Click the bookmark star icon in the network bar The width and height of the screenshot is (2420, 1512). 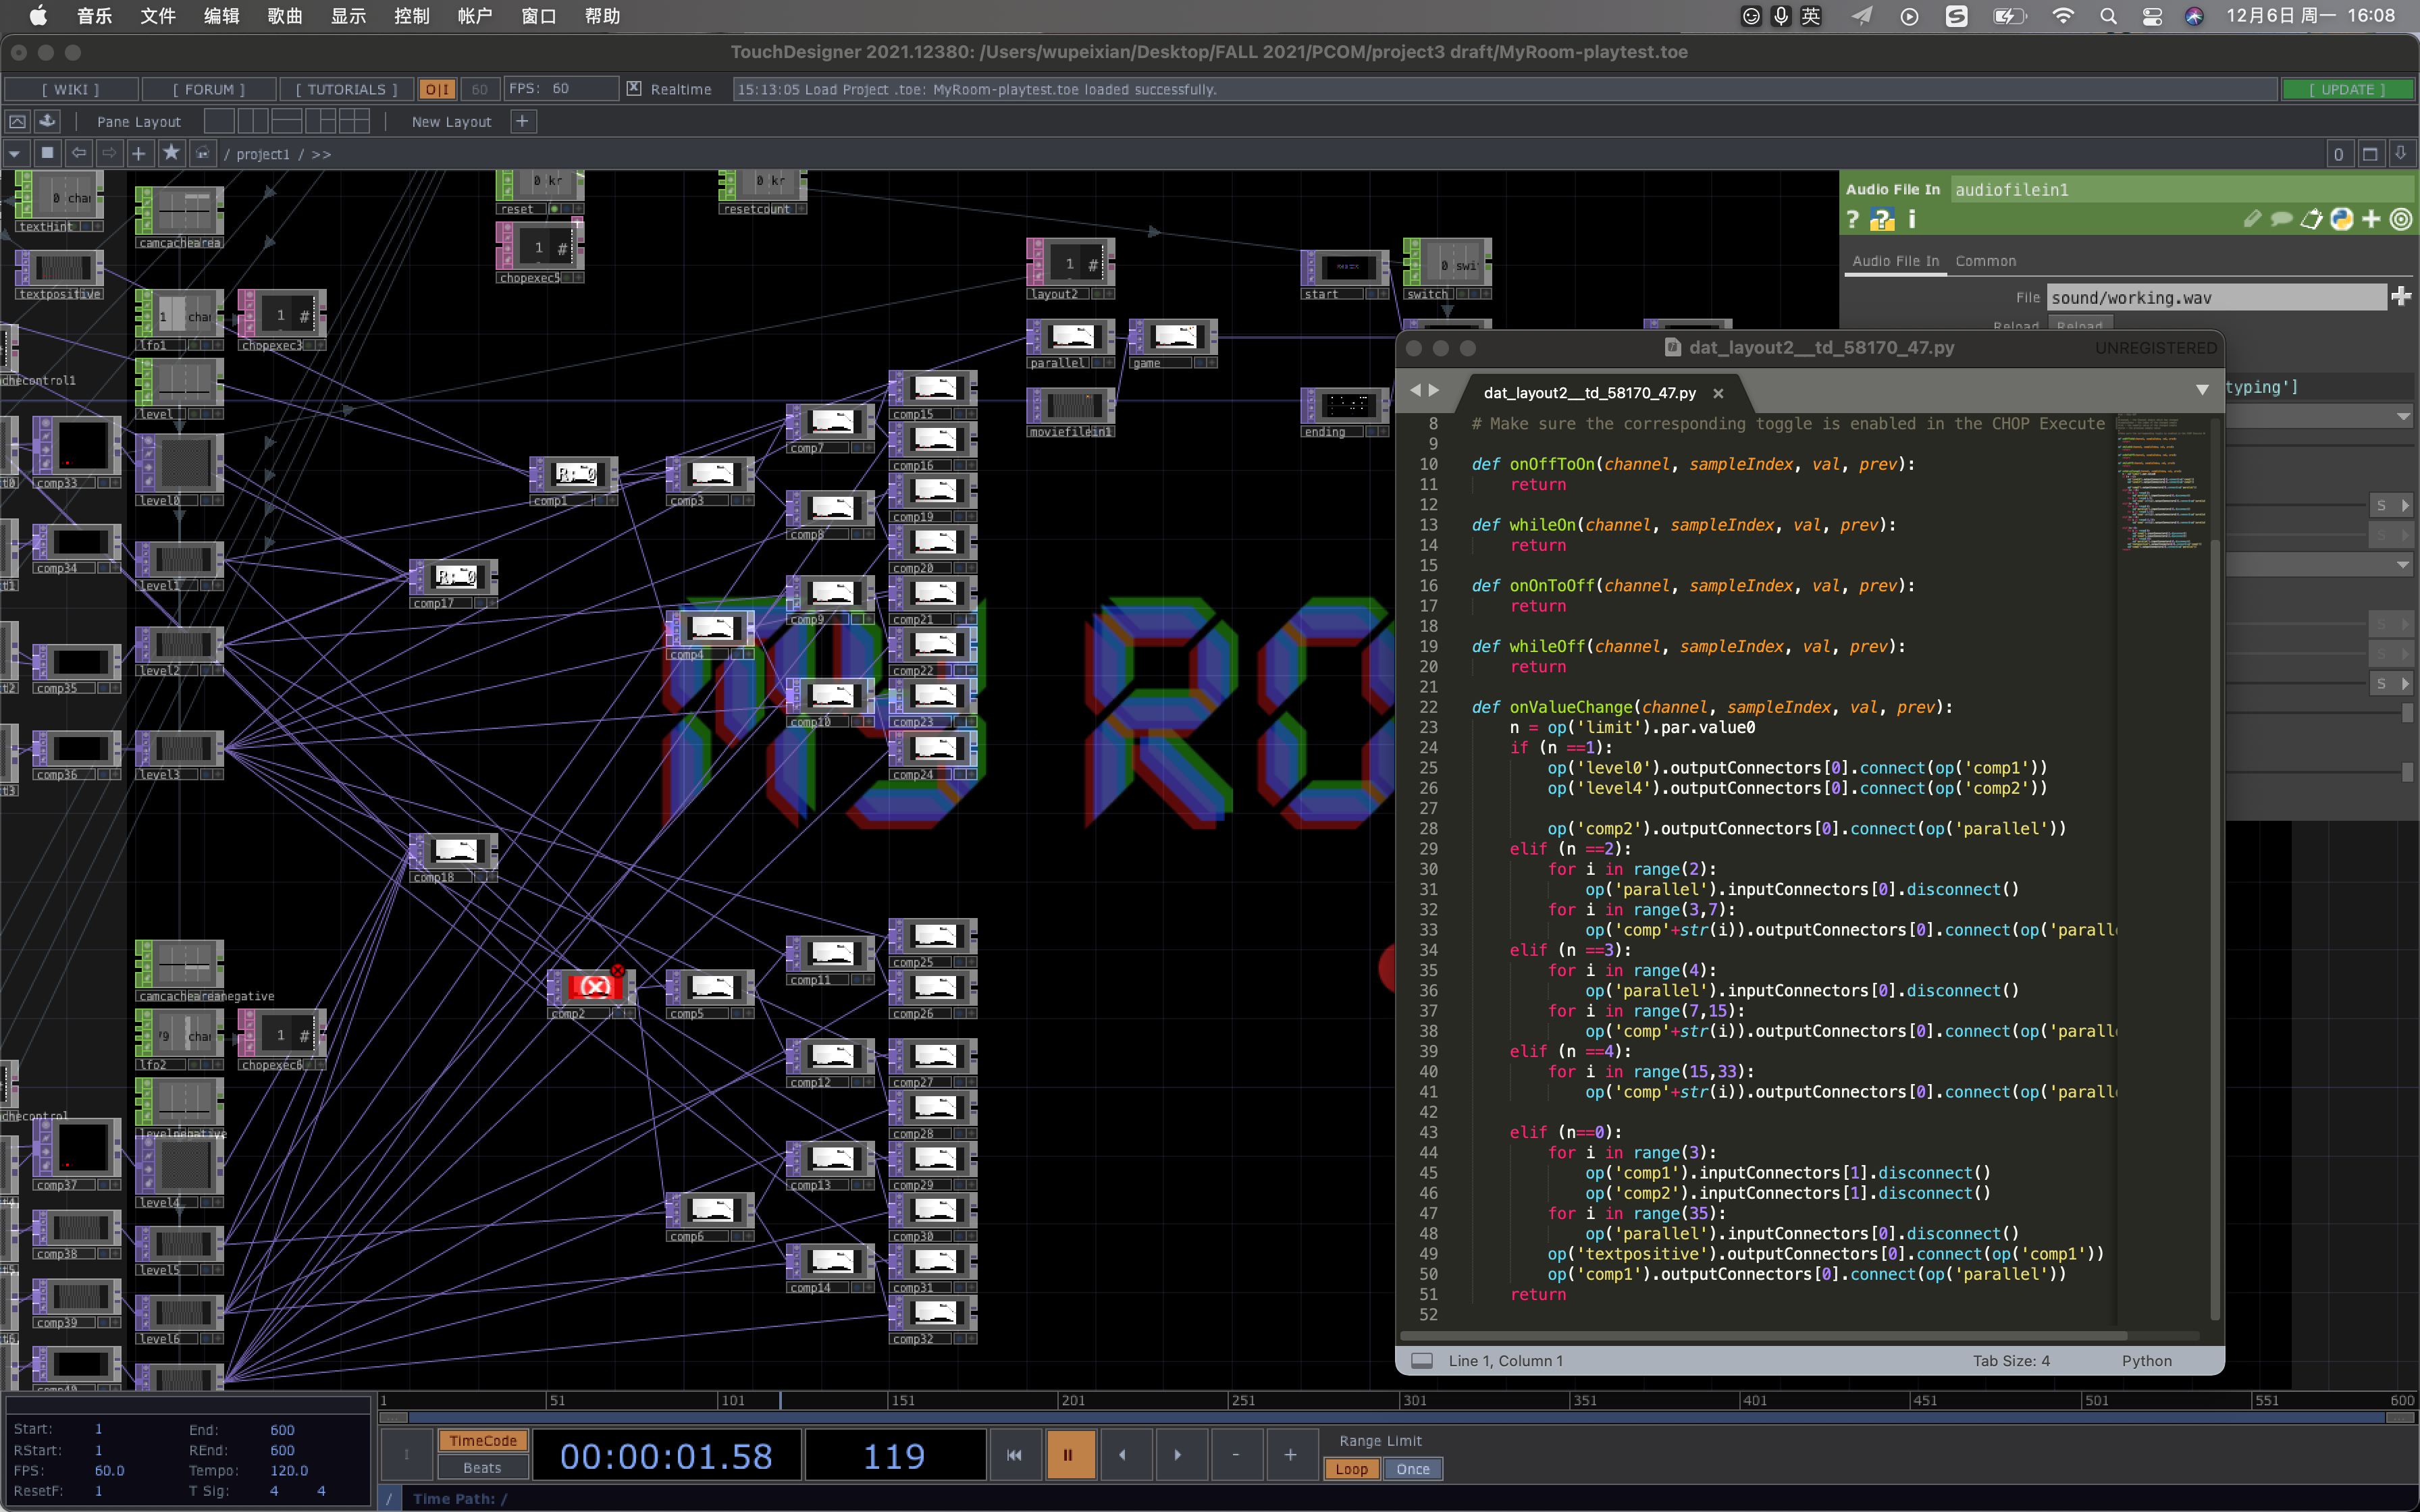tap(171, 153)
